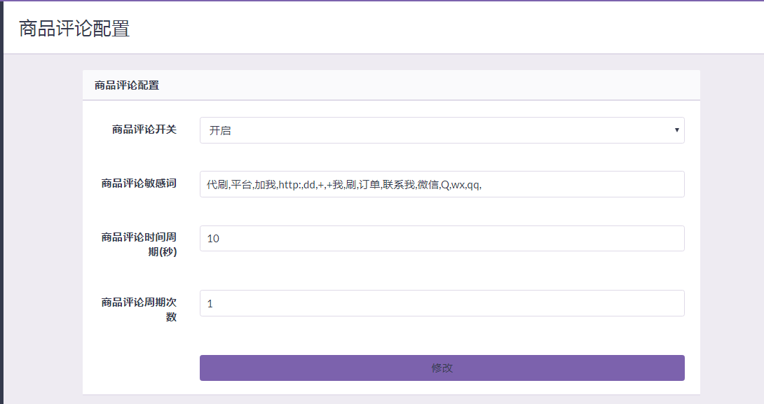Click the 商品评论周期次数 label

pyautogui.click(x=139, y=302)
